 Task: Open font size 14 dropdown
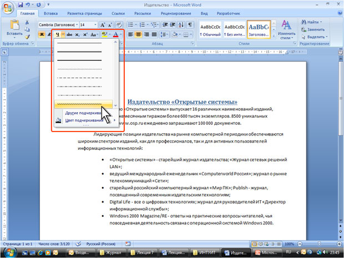[x=95, y=25]
